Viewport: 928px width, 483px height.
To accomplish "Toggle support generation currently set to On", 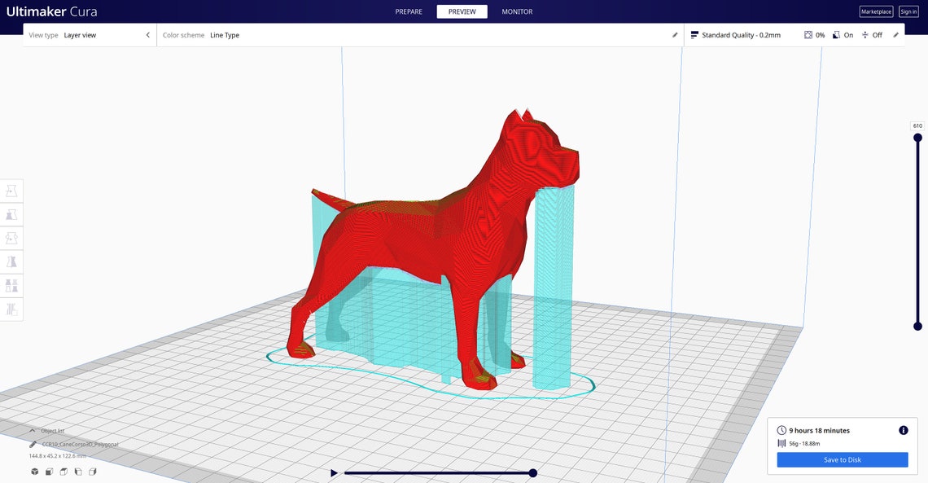I will pos(842,35).
